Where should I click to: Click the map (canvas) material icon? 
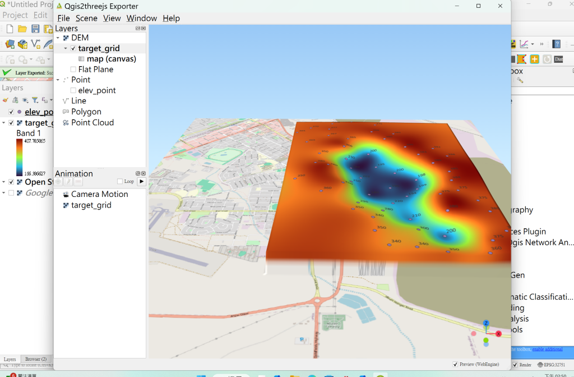click(x=81, y=59)
